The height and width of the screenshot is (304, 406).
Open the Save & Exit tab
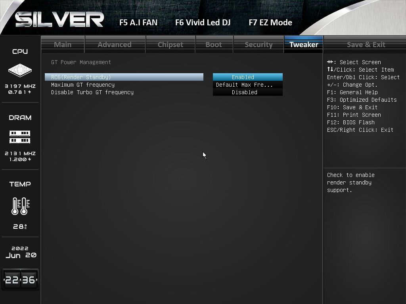[x=366, y=44]
